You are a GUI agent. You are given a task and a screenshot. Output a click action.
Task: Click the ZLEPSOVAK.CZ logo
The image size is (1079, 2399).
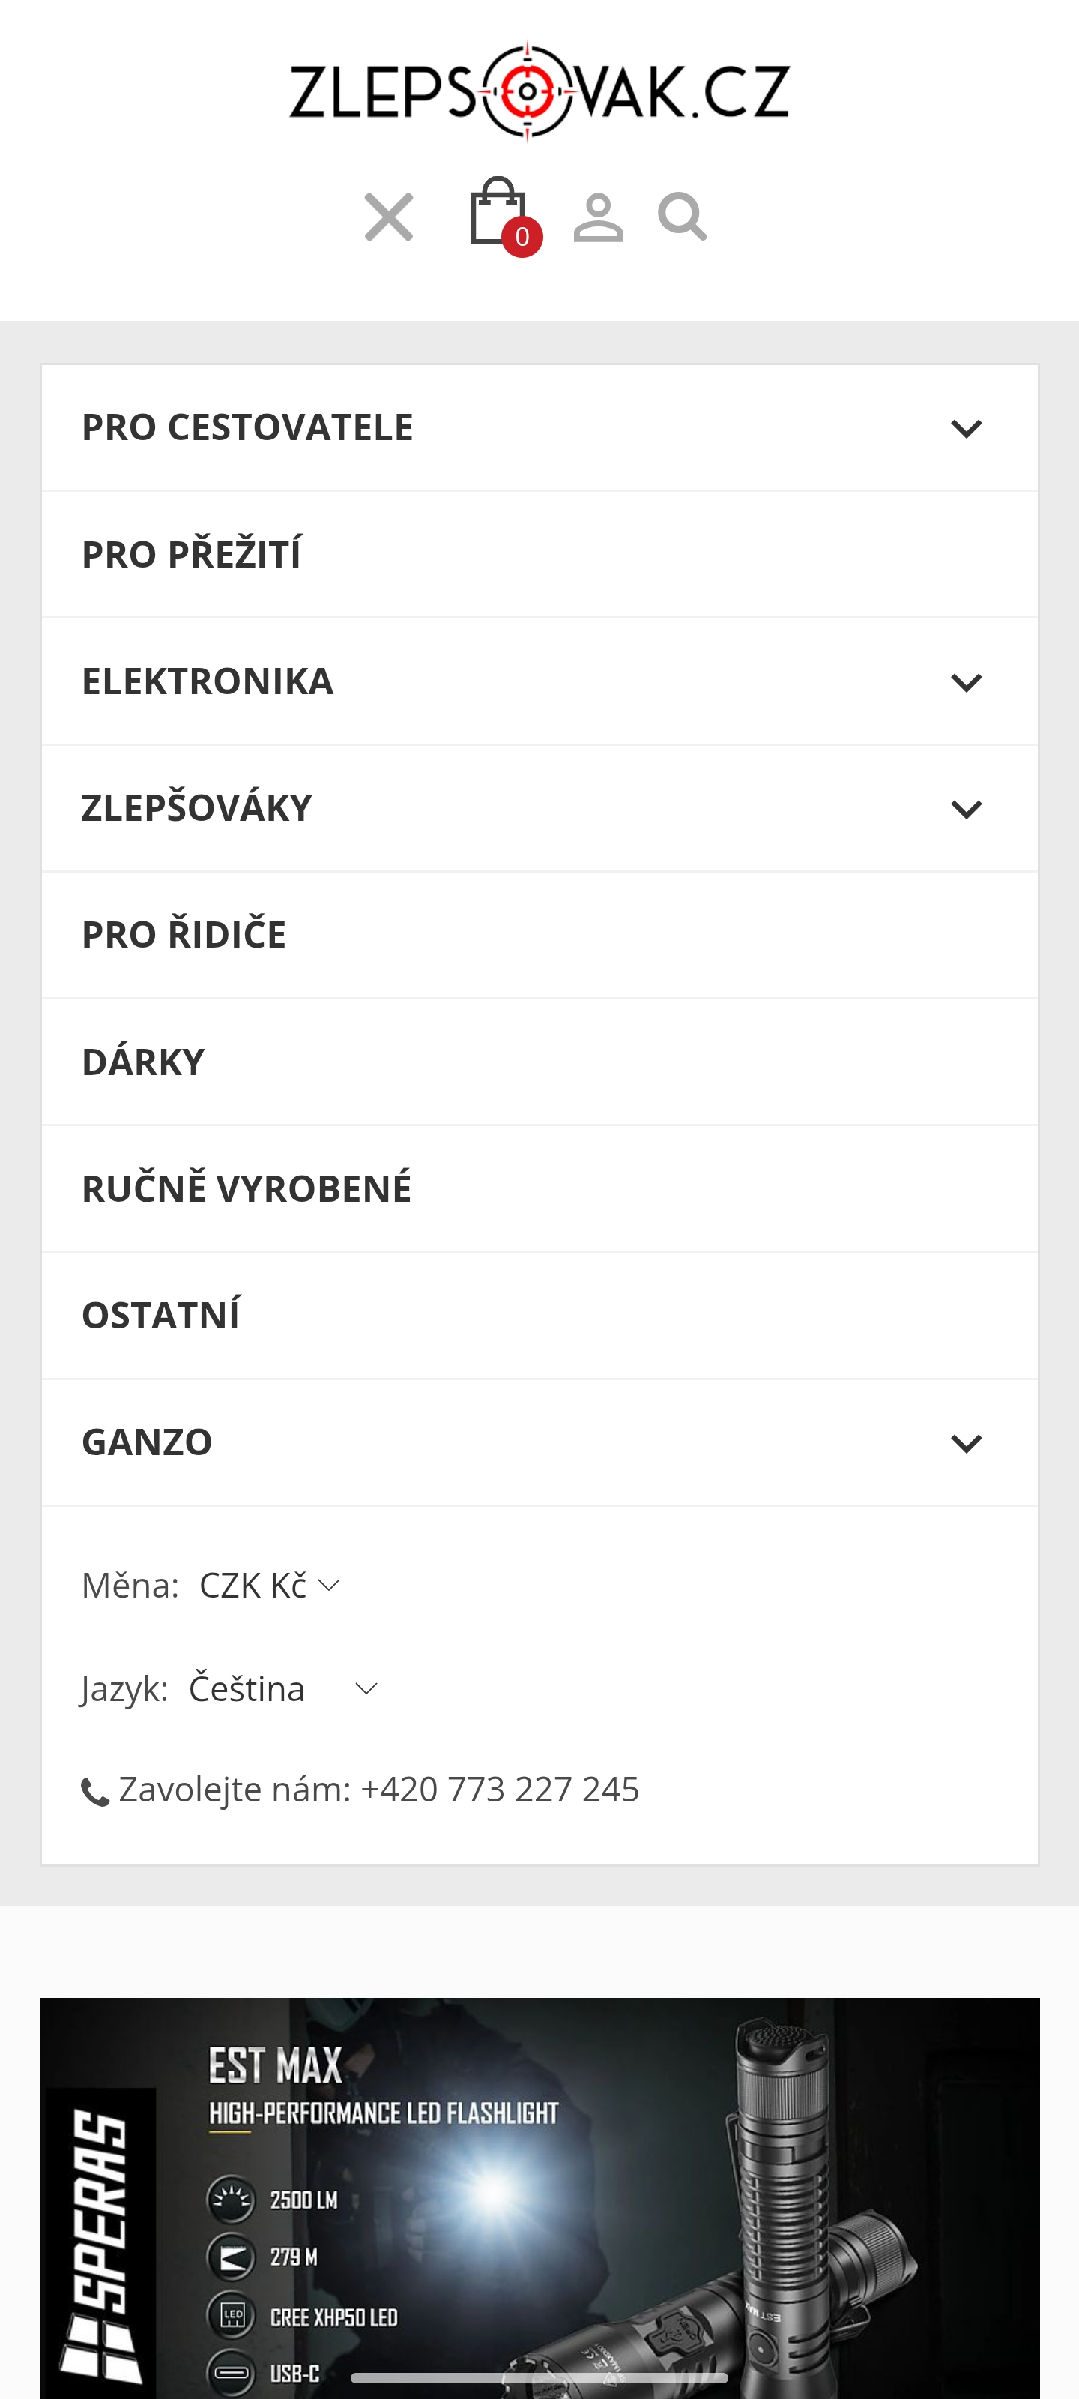tap(539, 91)
